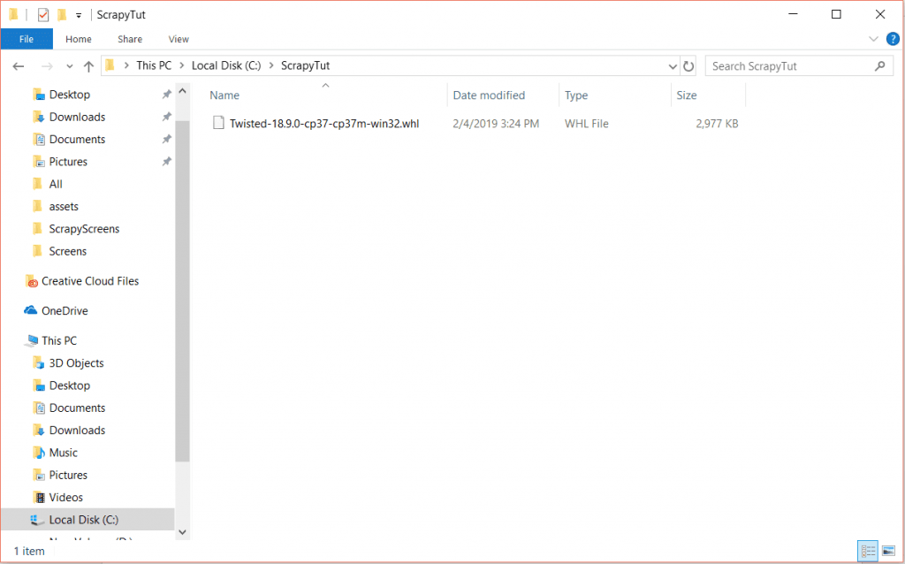
Task: Switch to the Share ribbon tab
Action: (130, 39)
